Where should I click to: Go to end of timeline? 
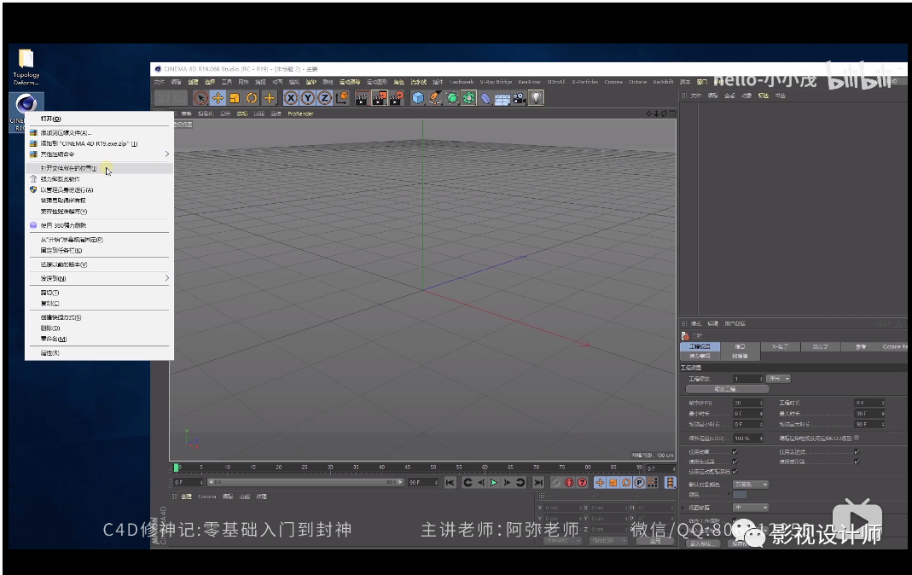538,483
